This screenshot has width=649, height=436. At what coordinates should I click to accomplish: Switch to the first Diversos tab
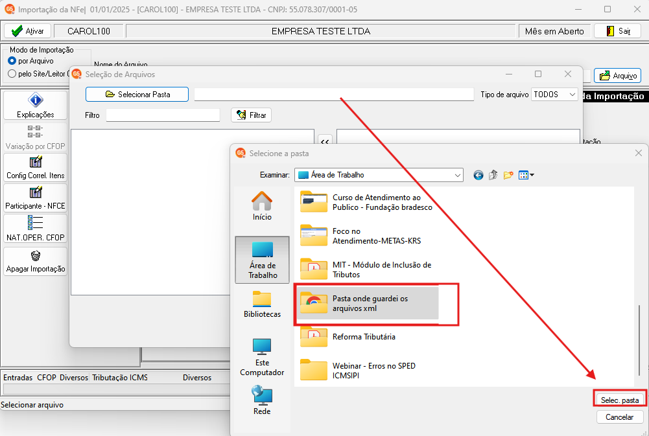(74, 378)
